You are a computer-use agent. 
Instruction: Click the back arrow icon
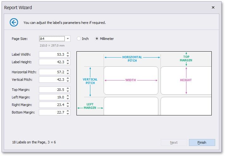pos(14,22)
